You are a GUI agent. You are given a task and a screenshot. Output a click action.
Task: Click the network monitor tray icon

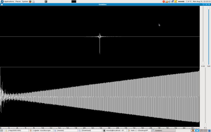172,1
